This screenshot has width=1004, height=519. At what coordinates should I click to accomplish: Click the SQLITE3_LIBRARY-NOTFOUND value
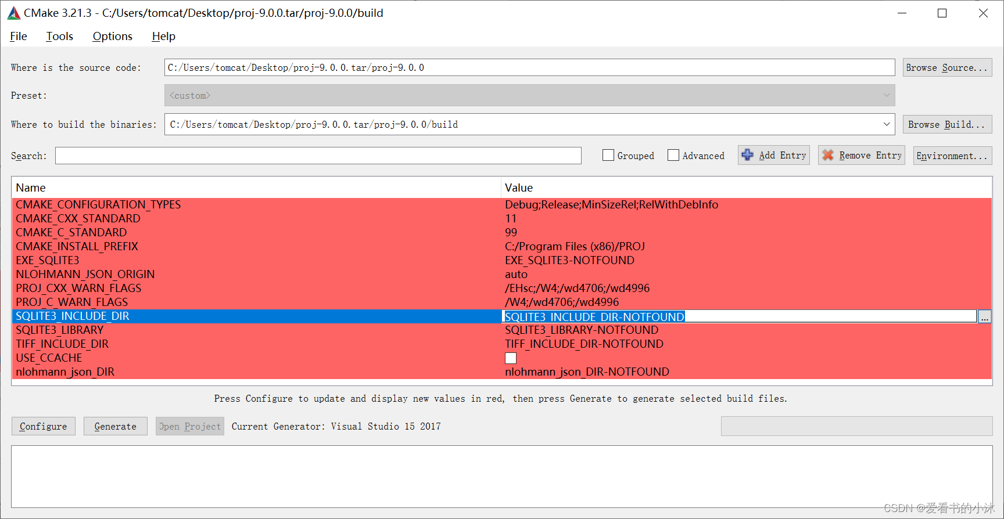click(x=582, y=330)
